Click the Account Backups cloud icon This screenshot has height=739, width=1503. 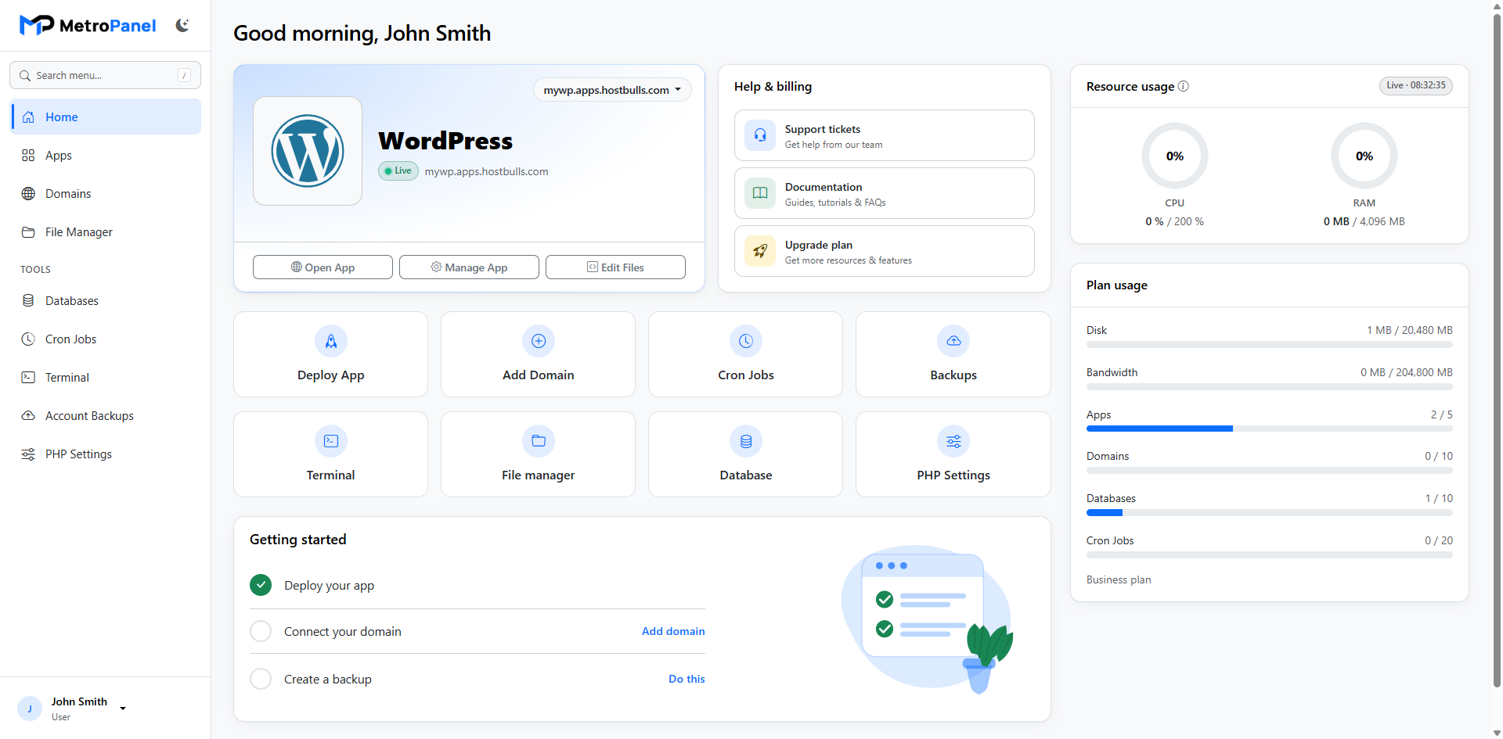click(28, 415)
